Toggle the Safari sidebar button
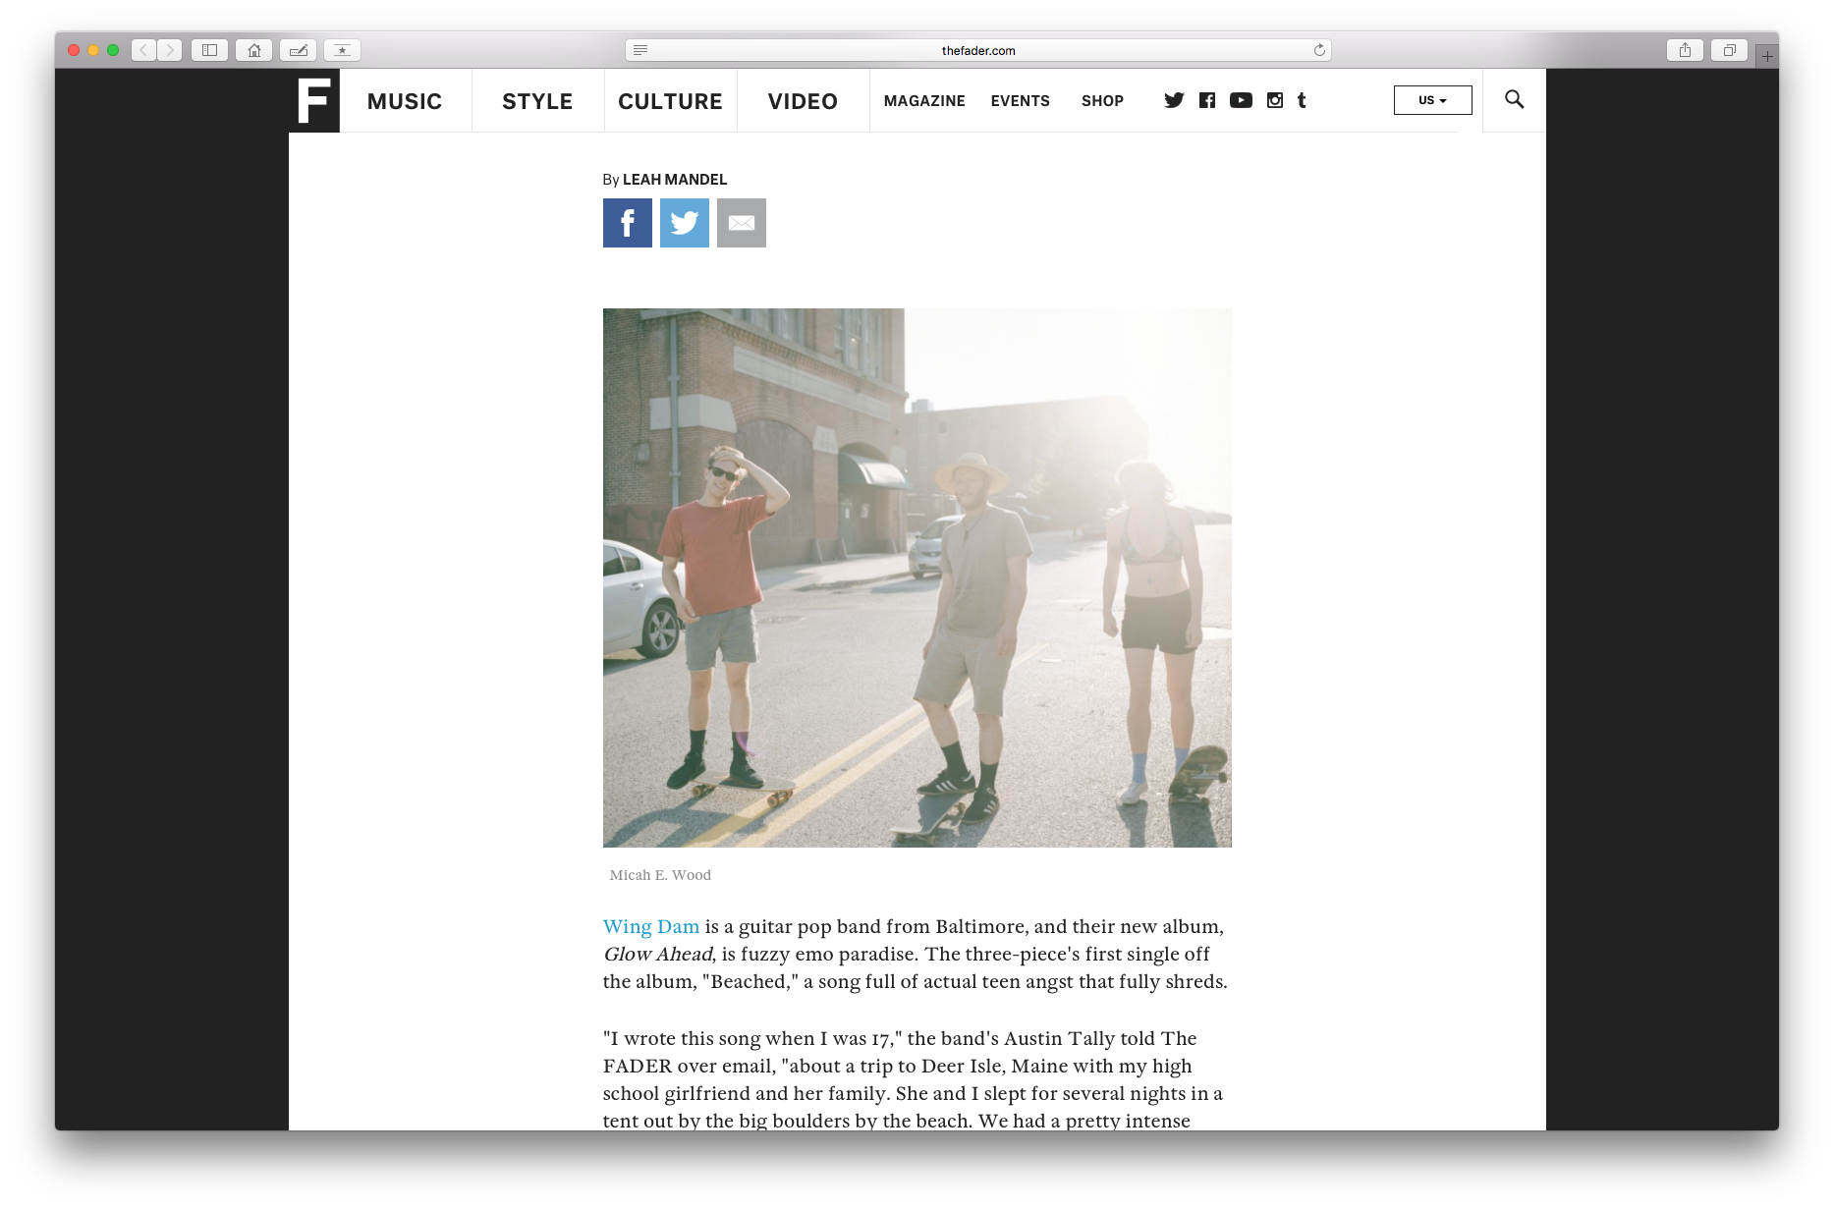The image size is (1834, 1209). pos(209,50)
